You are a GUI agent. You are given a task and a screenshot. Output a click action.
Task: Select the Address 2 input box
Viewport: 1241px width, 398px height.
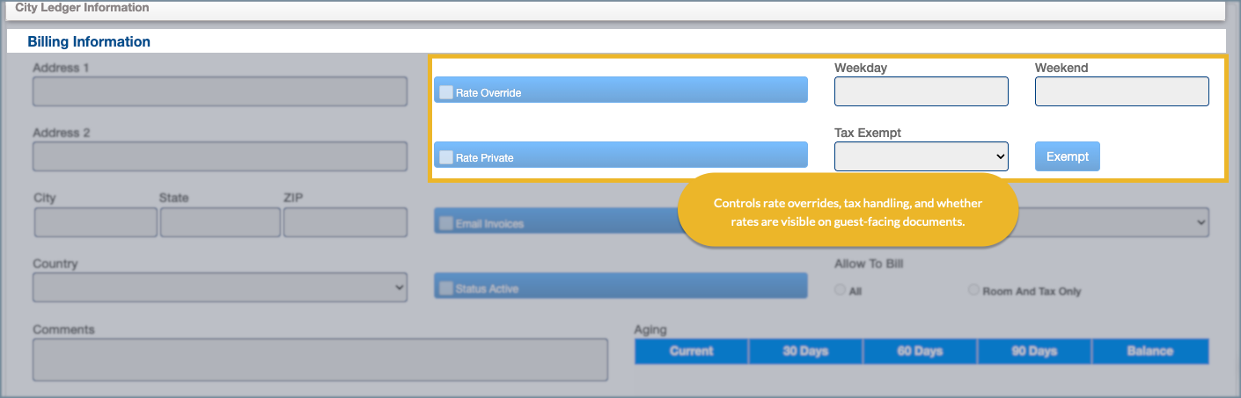click(219, 156)
